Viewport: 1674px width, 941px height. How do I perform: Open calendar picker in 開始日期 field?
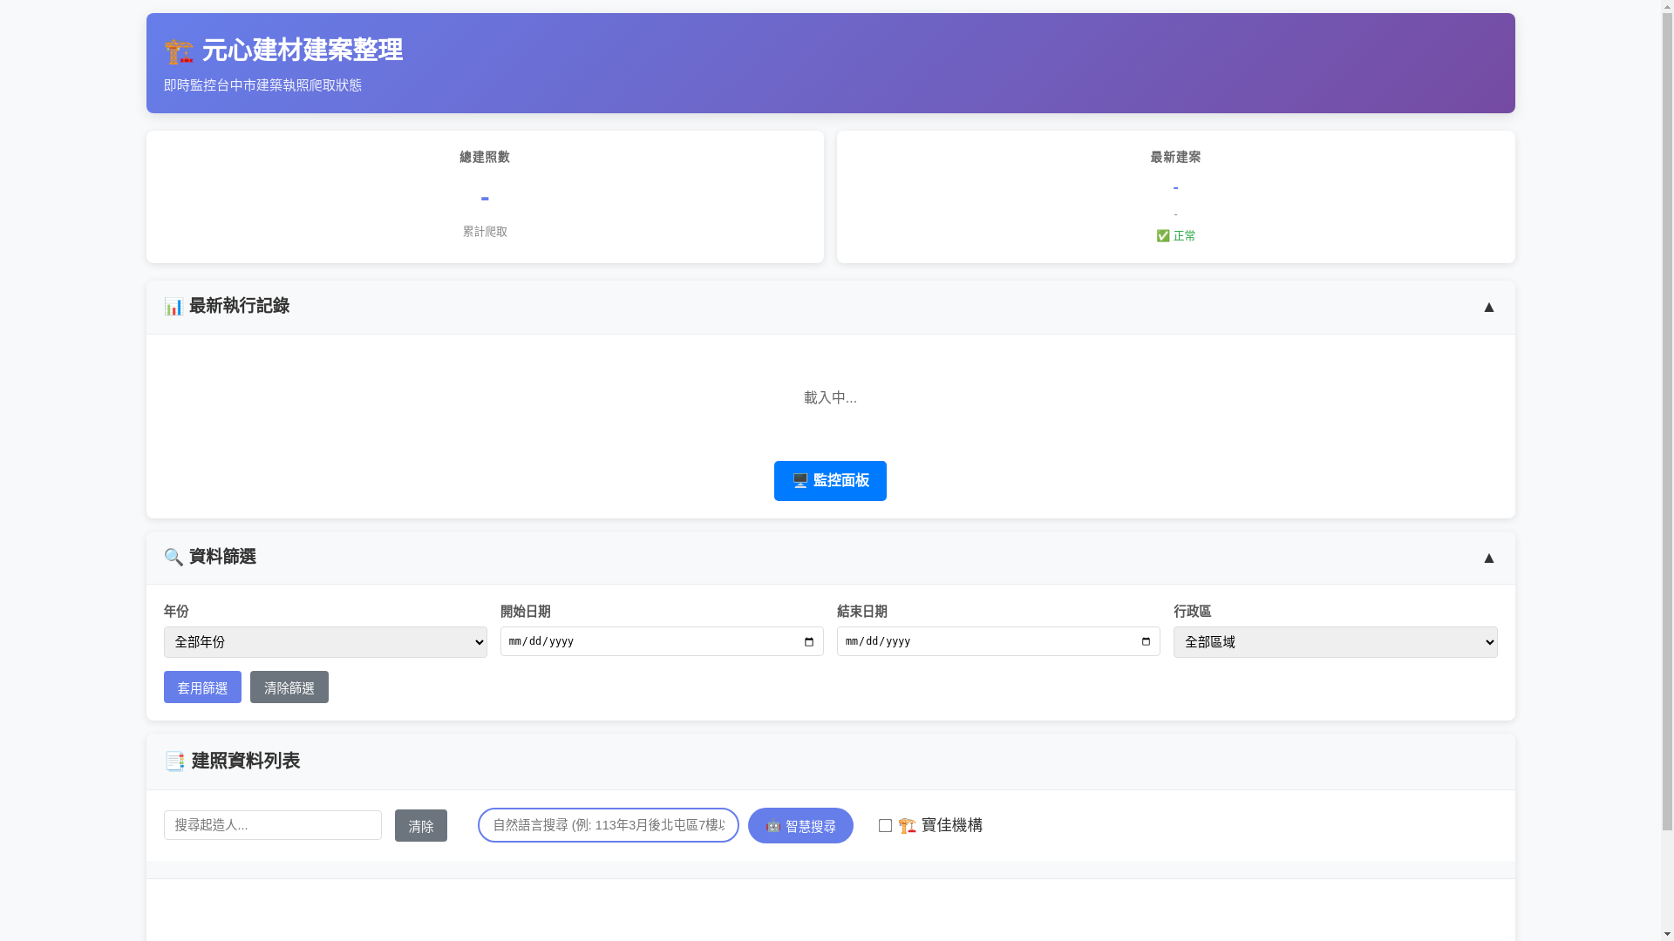click(809, 642)
